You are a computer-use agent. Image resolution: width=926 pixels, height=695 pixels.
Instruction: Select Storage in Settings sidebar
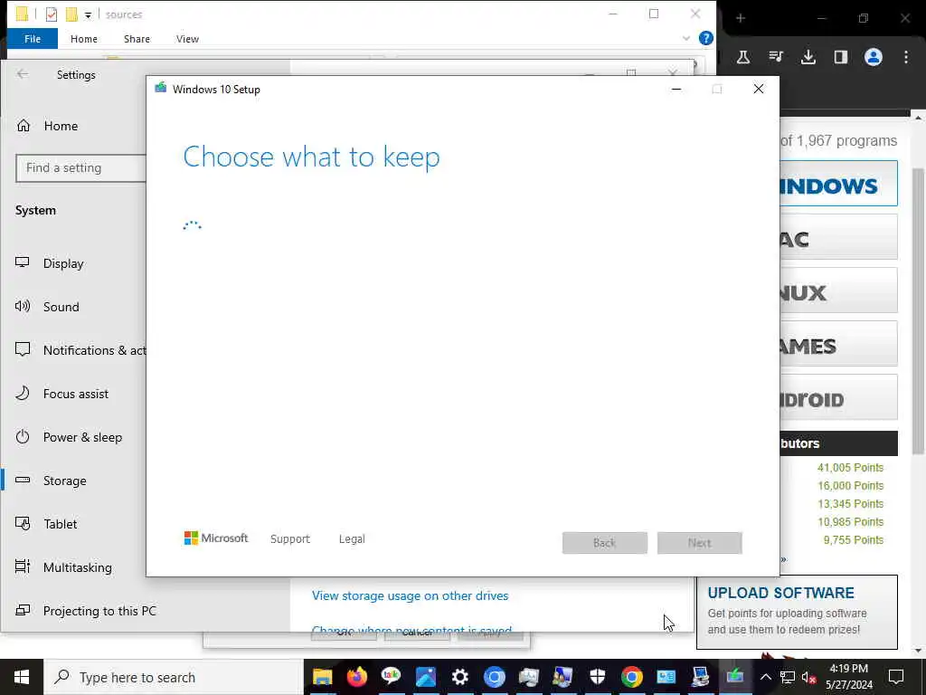pyautogui.click(x=52, y=481)
